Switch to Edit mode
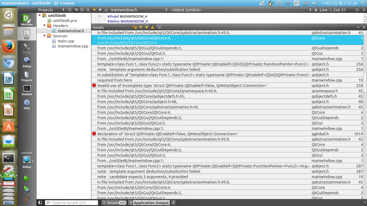This screenshot has height=206, width=367. tap(27, 34)
